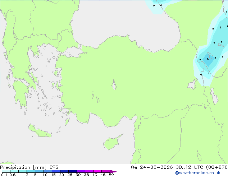Click the '25' legend scale label
The image size is (228, 176).
coord(70,175)
